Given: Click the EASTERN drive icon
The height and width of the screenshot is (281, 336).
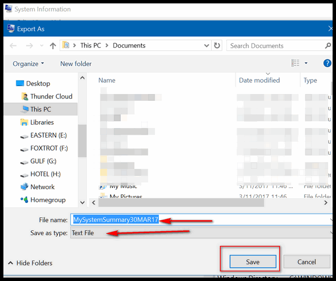Looking at the screenshot, I should pos(24,136).
